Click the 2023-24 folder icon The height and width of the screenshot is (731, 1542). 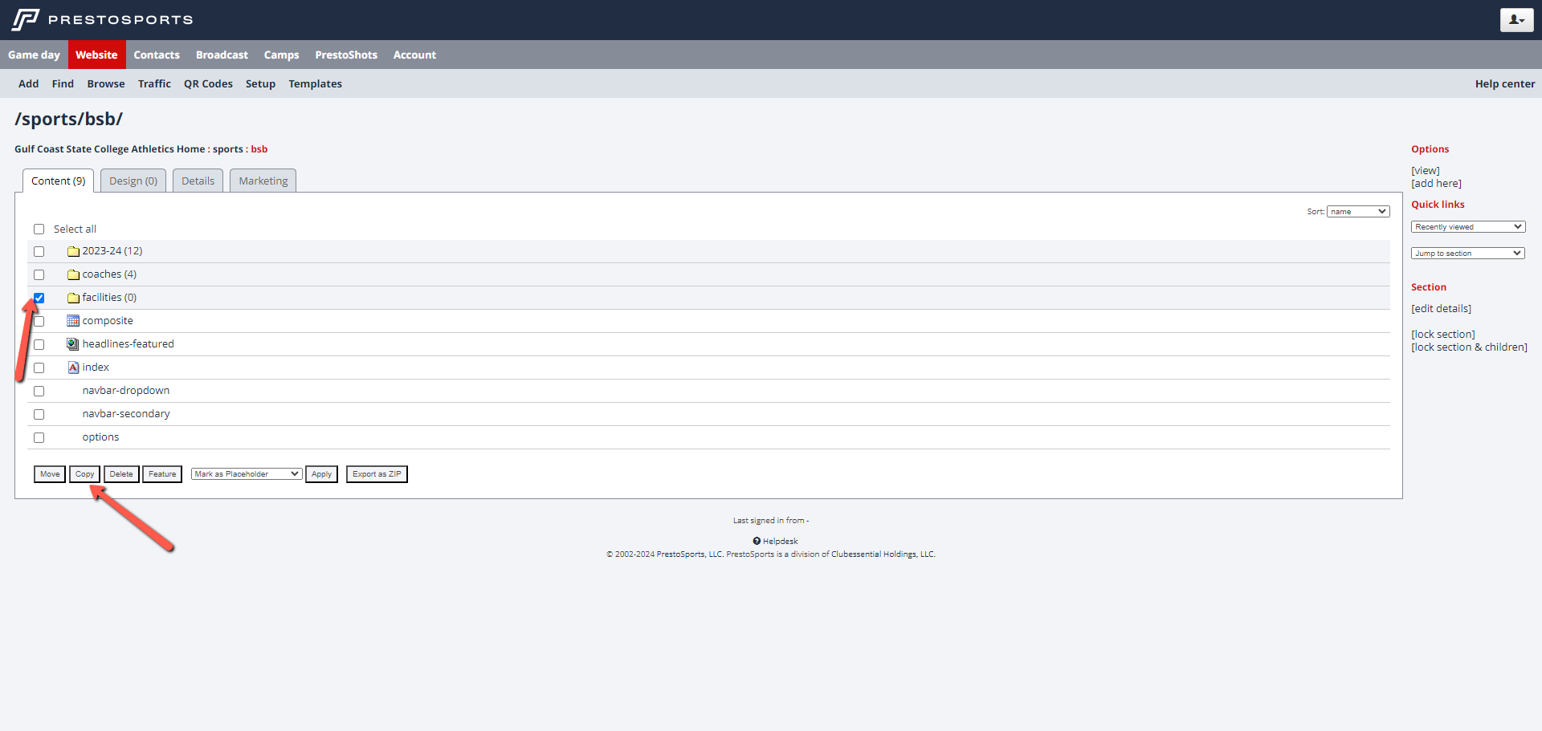pyautogui.click(x=73, y=251)
